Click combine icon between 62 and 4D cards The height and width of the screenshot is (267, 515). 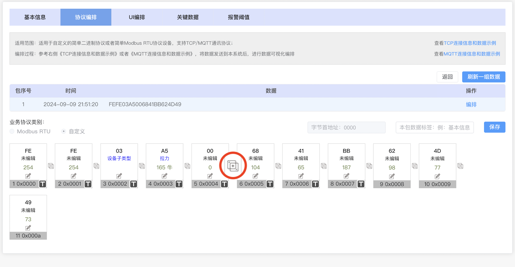coord(415,166)
